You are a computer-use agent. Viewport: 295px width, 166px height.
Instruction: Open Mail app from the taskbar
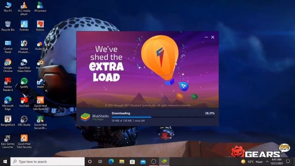[x=143, y=161]
